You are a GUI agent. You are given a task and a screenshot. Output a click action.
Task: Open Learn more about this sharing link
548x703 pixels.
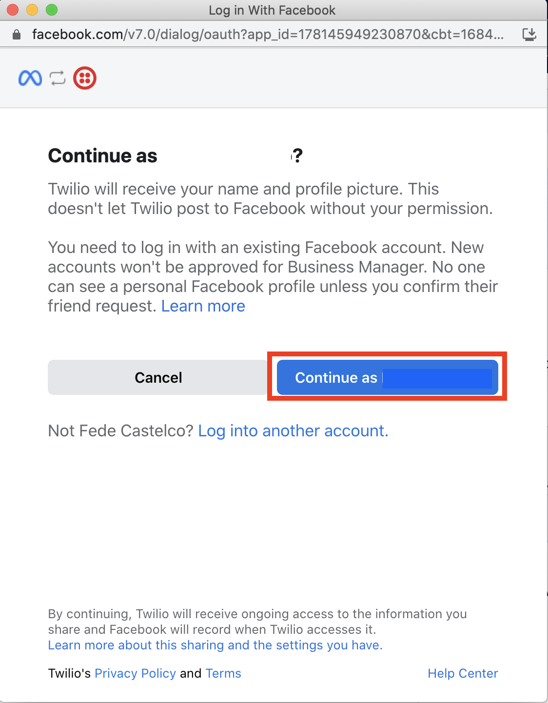tap(215, 645)
